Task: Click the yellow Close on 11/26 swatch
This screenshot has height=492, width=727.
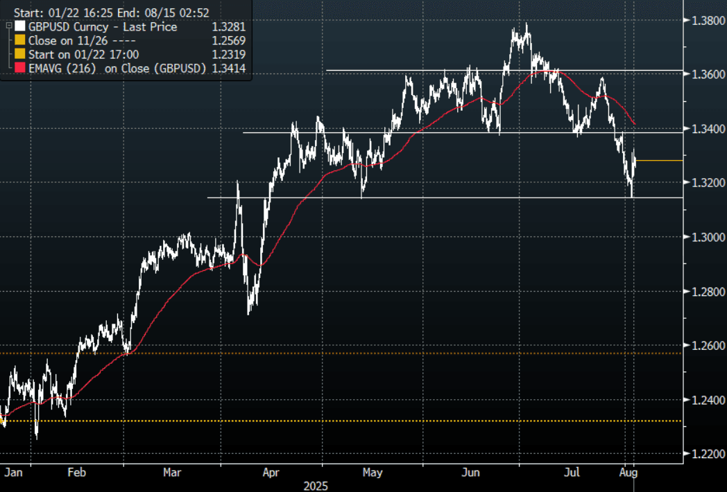Action: (x=19, y=41)
